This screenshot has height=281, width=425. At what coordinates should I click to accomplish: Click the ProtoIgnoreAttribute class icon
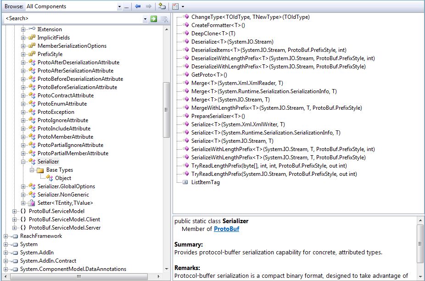32,120
